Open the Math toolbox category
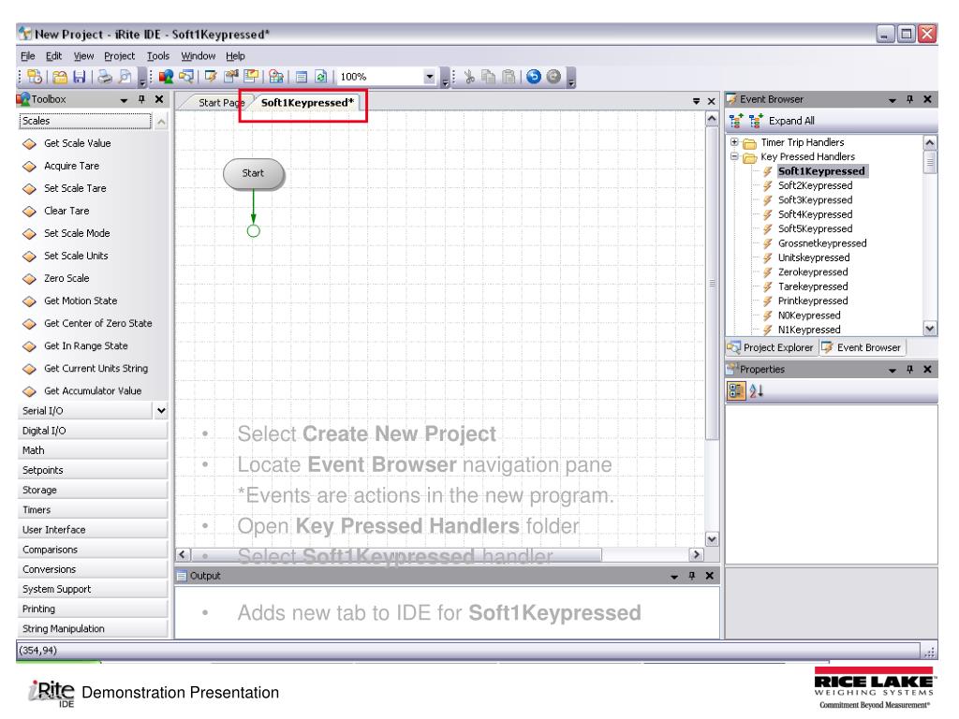The height and width of the screenshot is (719, 959). point(93,450)
